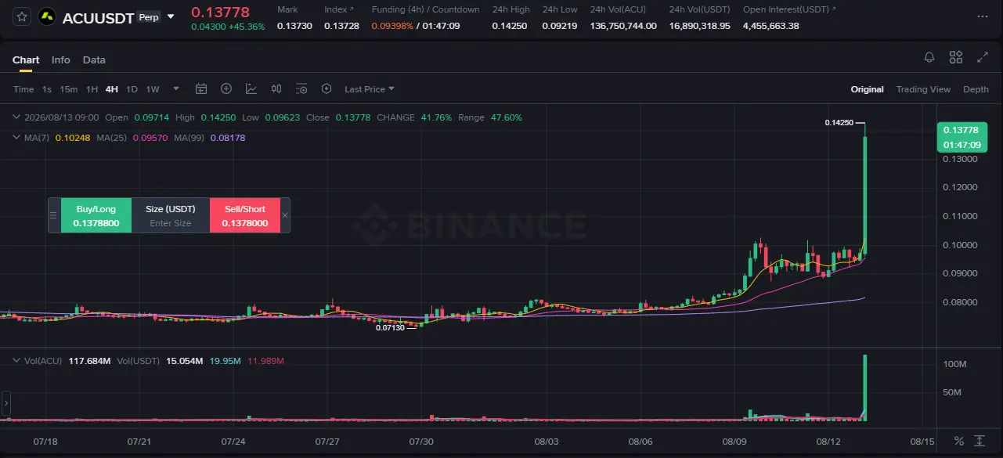Switch to Depth chart view
The height and width of the screenshot is (458, 1003).
pos(976,89)
